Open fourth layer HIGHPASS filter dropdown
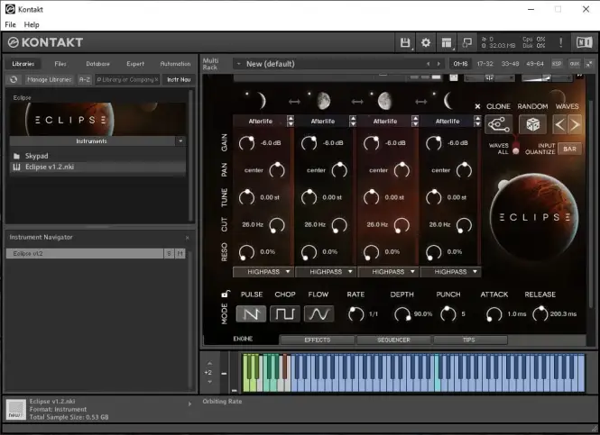600x435 pixels. tap(450, 272)
